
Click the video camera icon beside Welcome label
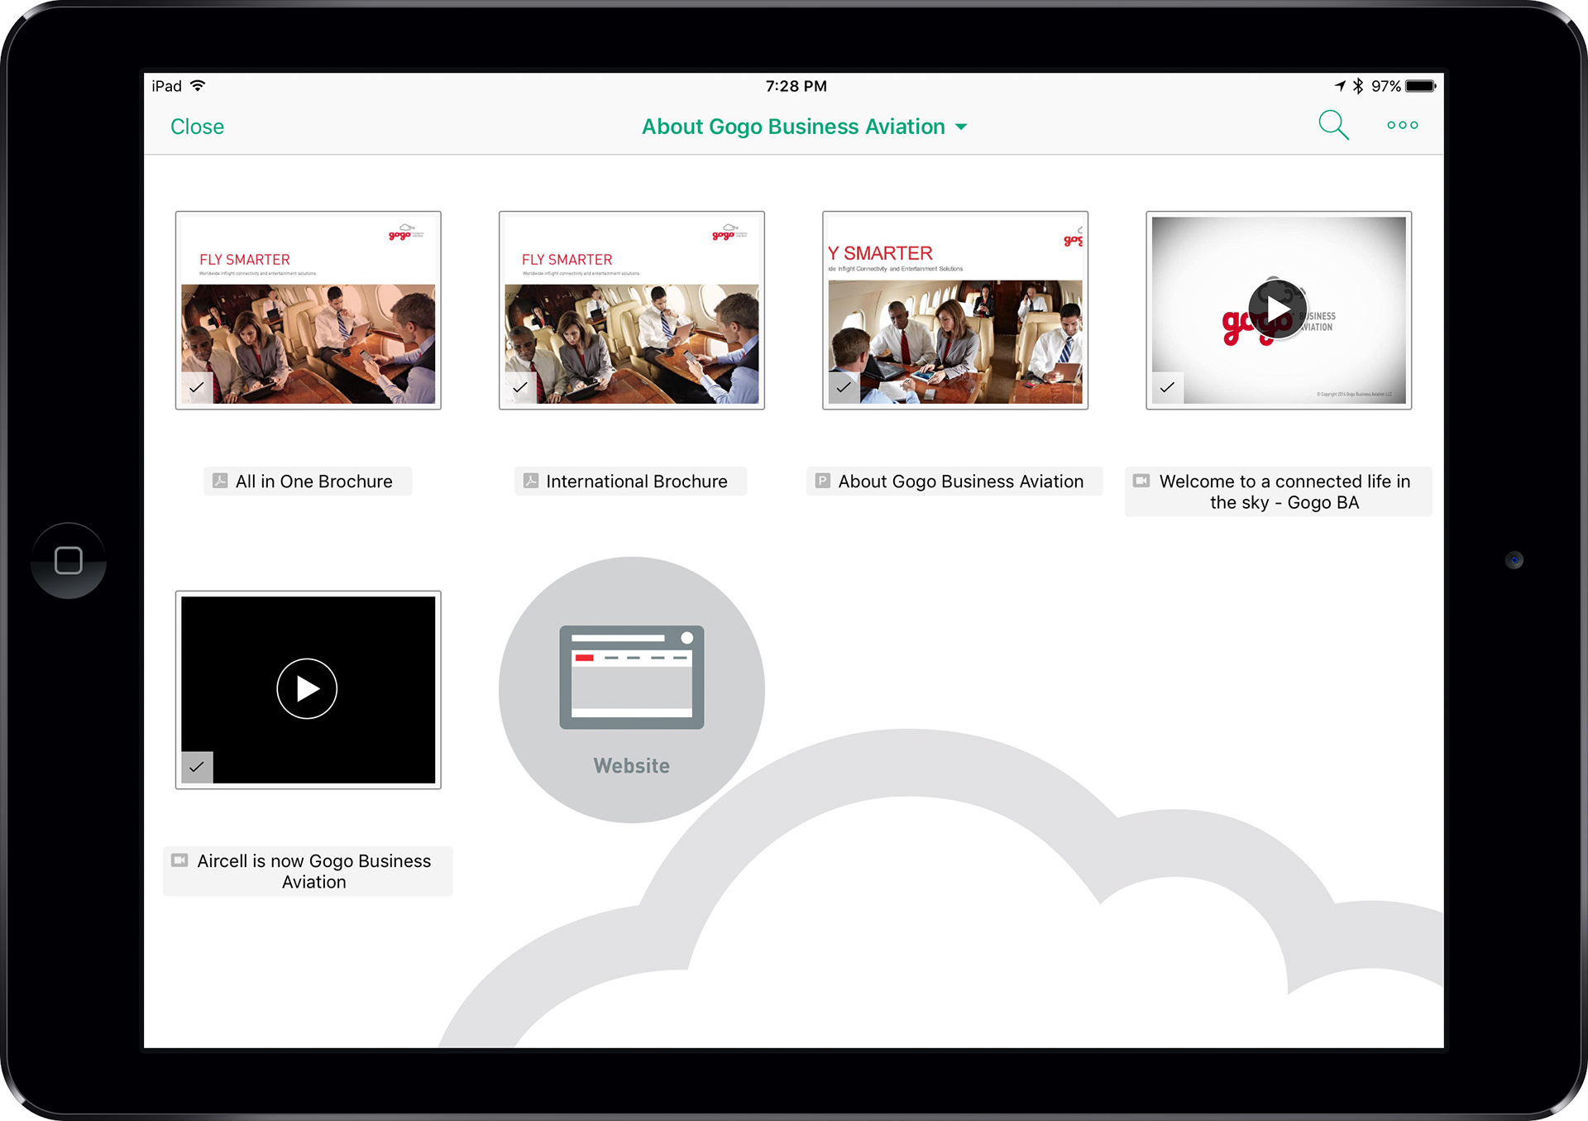click(x=1141, y=481)
